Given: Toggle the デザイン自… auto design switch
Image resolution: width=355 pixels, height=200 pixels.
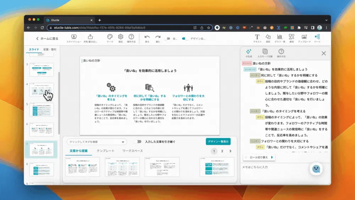Looking at the screenshot, I should pyautogui.click(x=185, y=38).
